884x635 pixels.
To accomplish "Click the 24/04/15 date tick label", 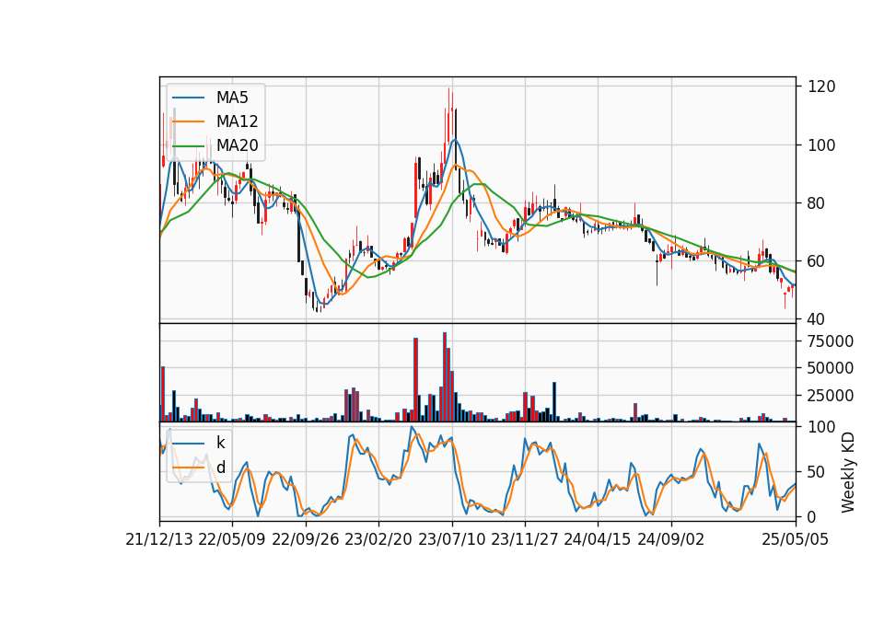I will (597, 539).
